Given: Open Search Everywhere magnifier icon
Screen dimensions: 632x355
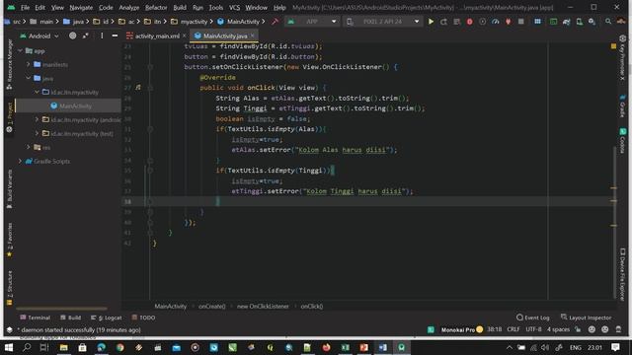Looking at the screenshot, I should point(608,22).
